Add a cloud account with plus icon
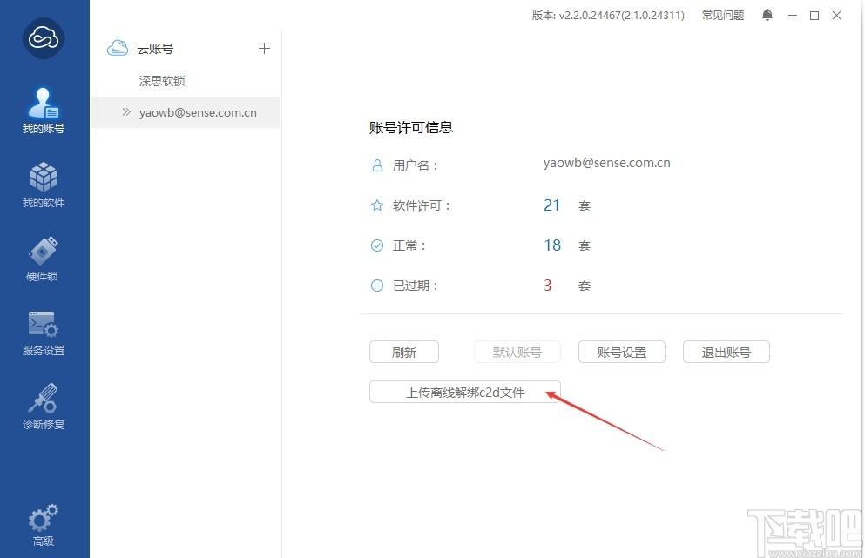The image size is (865, 558). point(264,49)
